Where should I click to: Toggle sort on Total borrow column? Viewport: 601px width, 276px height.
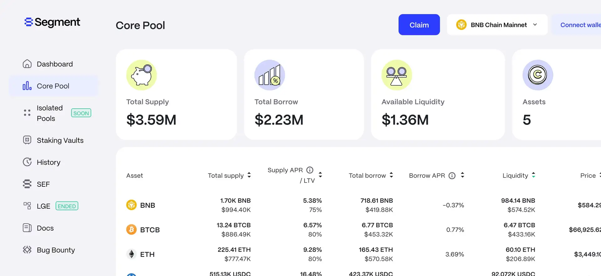pos(391,175)
